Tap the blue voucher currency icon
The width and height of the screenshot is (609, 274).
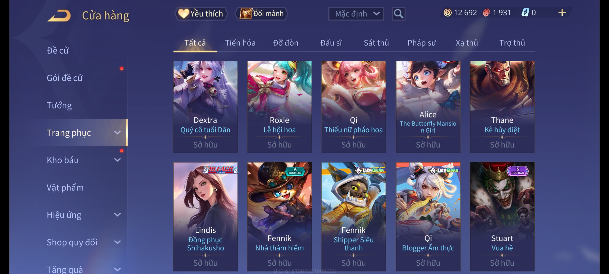pos(525,13)
